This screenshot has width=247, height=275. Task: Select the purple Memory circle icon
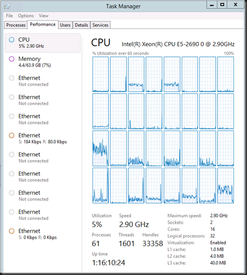click(x=11, y=59)
